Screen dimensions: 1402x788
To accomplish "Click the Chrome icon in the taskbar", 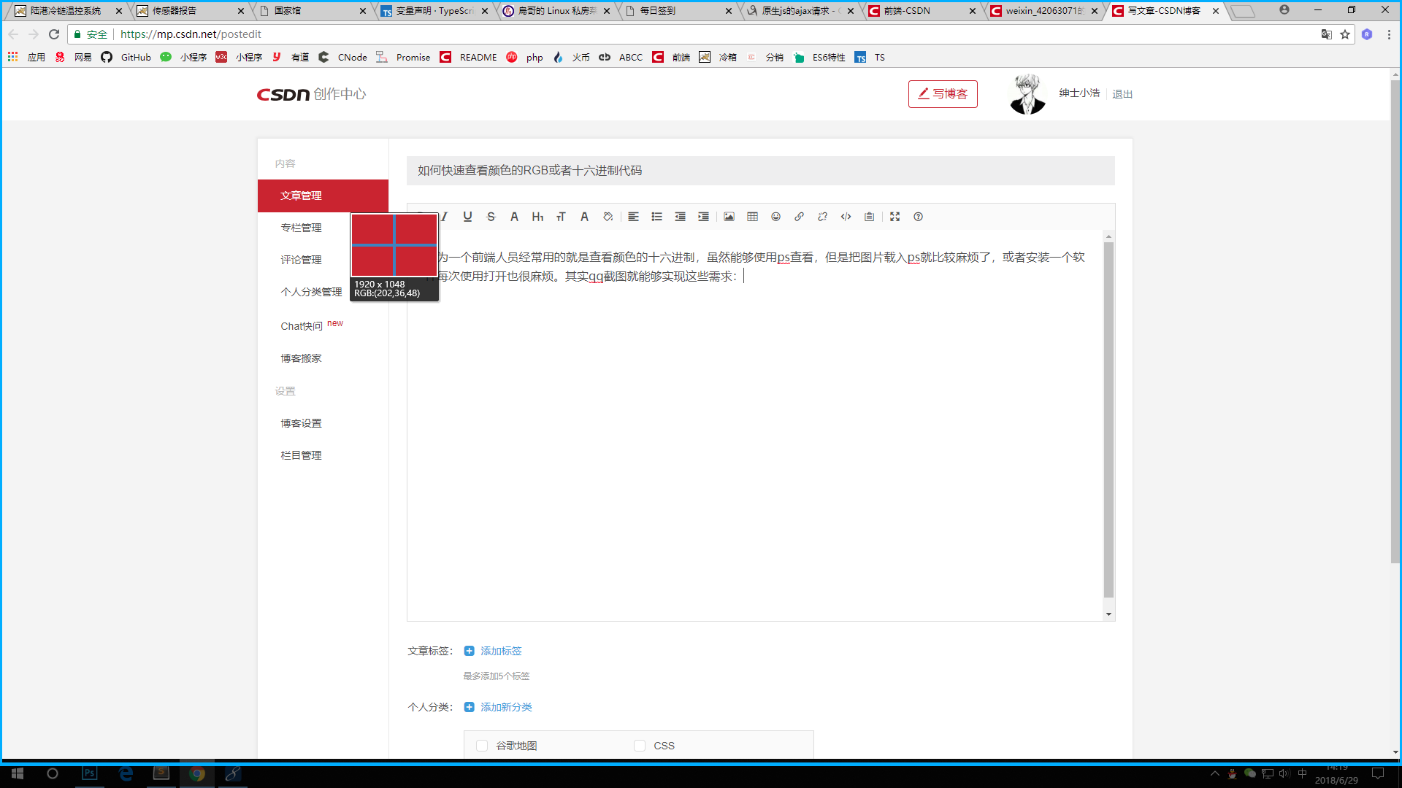I will (197, 773).
